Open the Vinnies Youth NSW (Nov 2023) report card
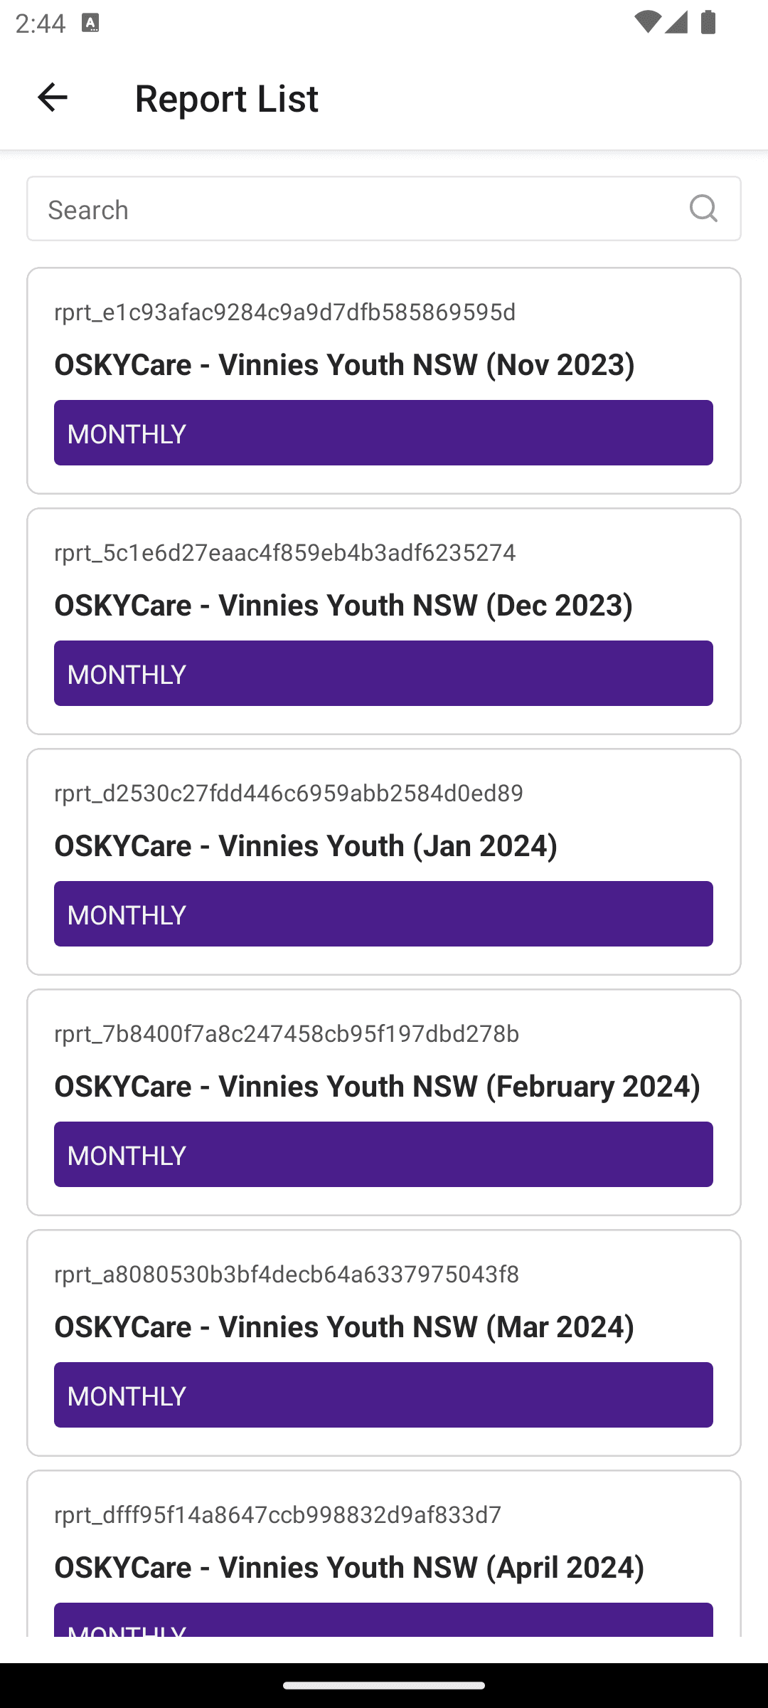The image size is (768, 1708). 384,364
